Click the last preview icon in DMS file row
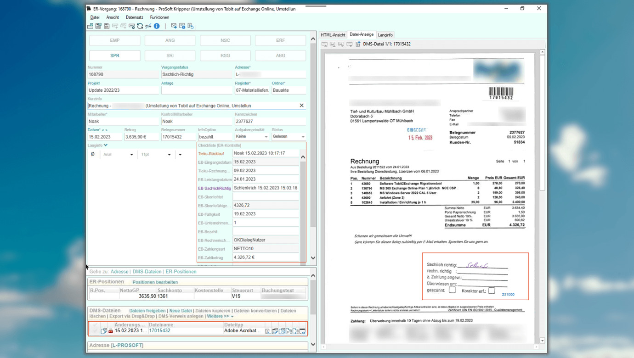This screenshot has height=358, width=634. click(302, 331)
